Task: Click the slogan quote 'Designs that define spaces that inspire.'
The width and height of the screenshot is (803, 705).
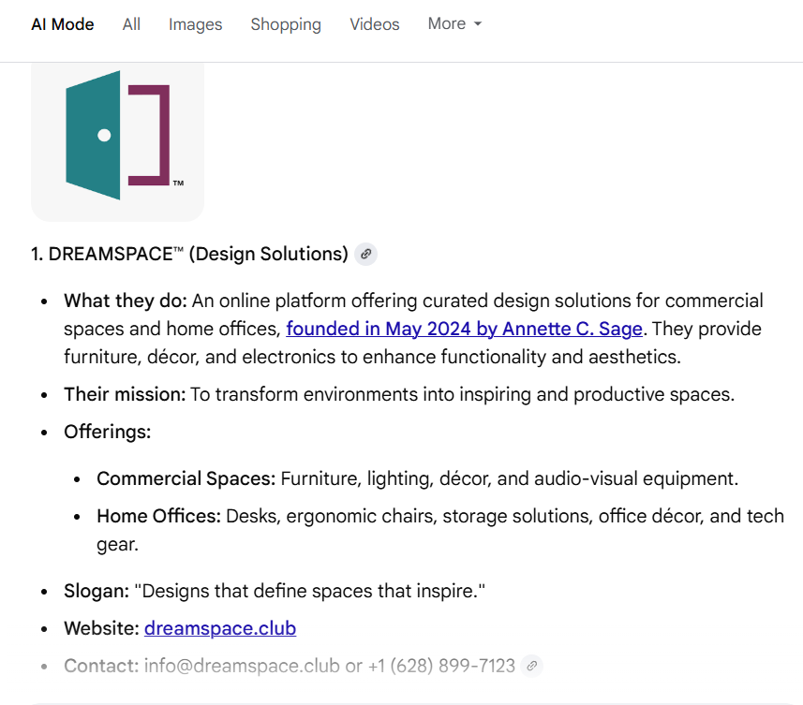Action: 310,591
